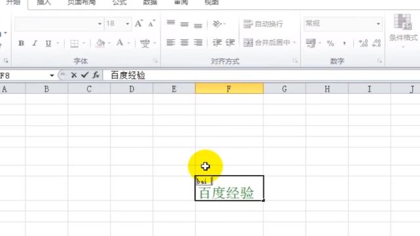This screenshot has width=420, height=236.
Task: Open insert function fx
Action: click(96, 75)
